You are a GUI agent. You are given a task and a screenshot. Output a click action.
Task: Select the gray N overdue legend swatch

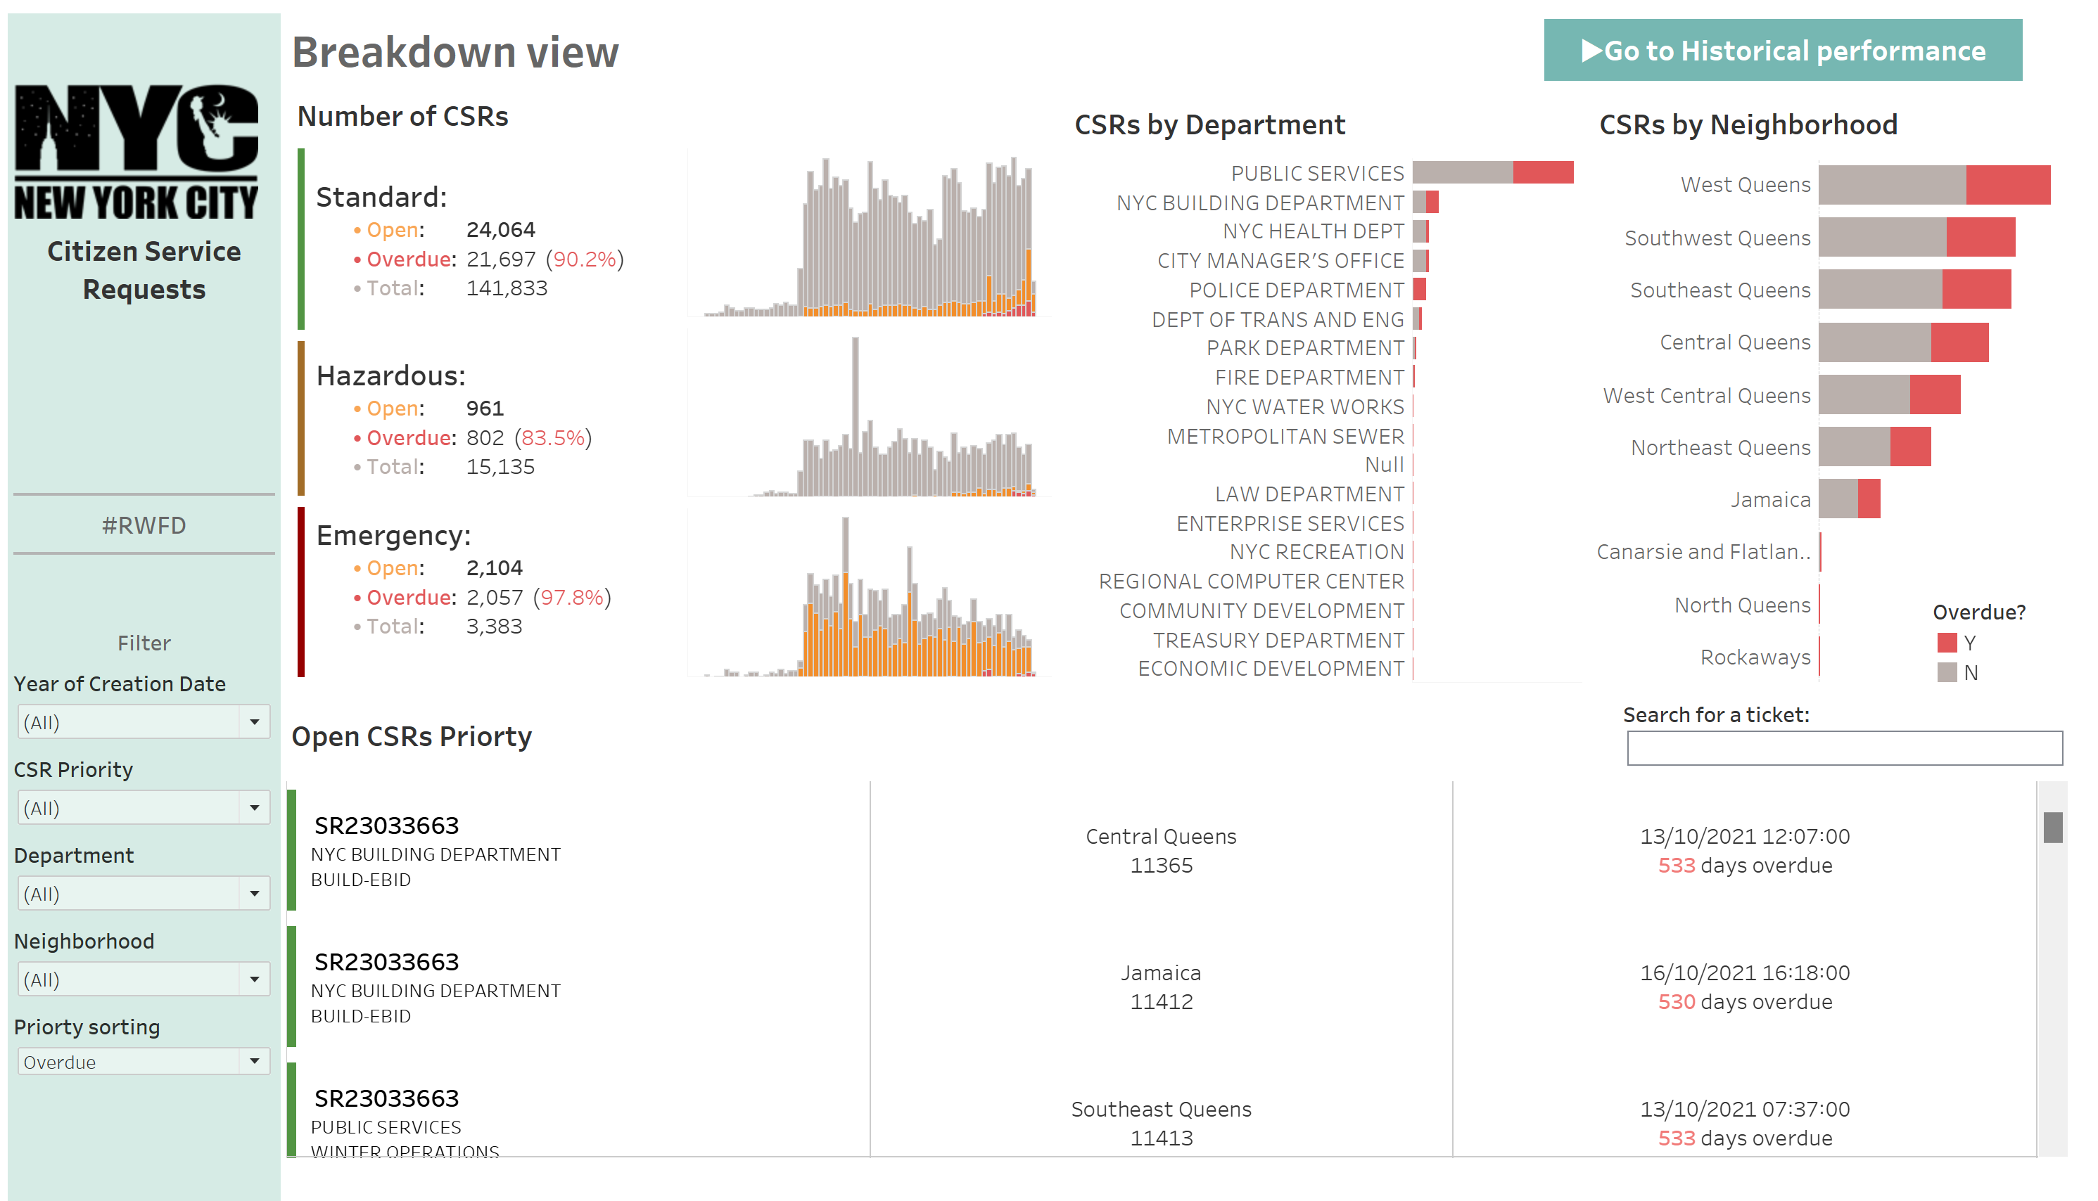coord(1947,672)
